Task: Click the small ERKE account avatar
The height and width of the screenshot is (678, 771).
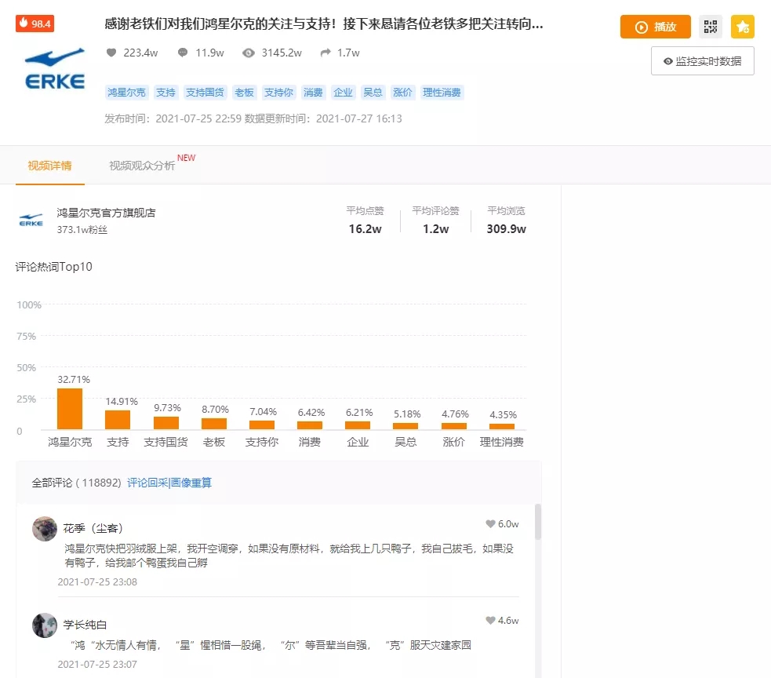Action: tap(31, 220)
